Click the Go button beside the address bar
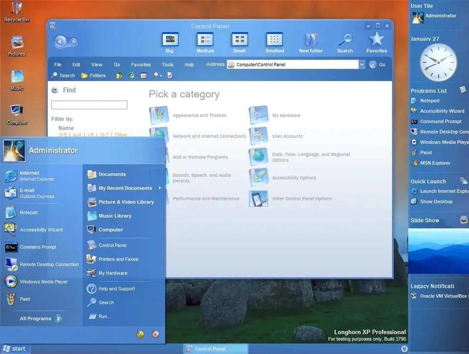The height and width of the screenshot is (354, 469). 377,64
